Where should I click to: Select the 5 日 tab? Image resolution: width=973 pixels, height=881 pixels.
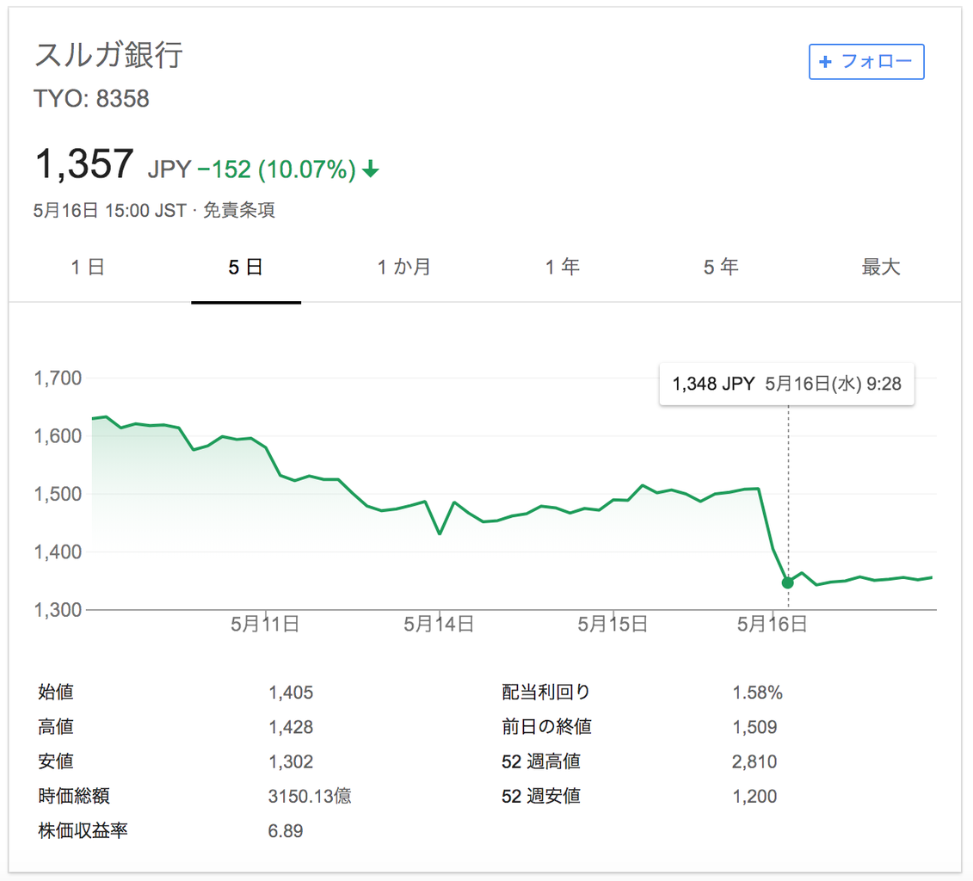pos(246,267)
